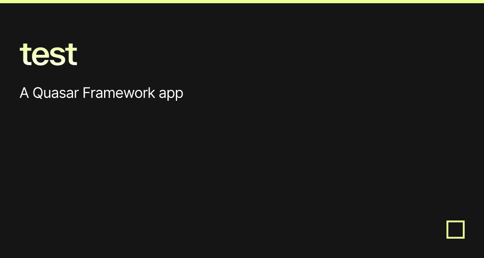Click the hollow center of the square icon

(x=455, y=229)
